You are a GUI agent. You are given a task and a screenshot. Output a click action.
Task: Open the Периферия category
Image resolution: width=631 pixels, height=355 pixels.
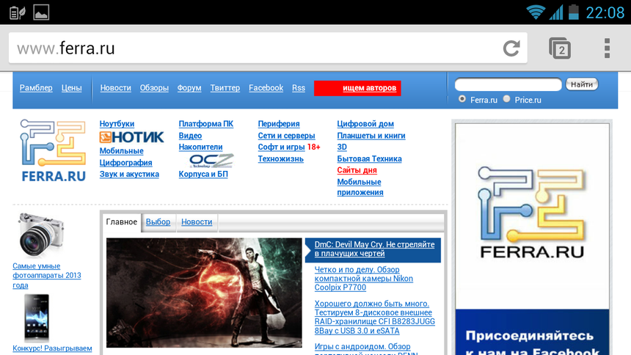click(279, 124)
